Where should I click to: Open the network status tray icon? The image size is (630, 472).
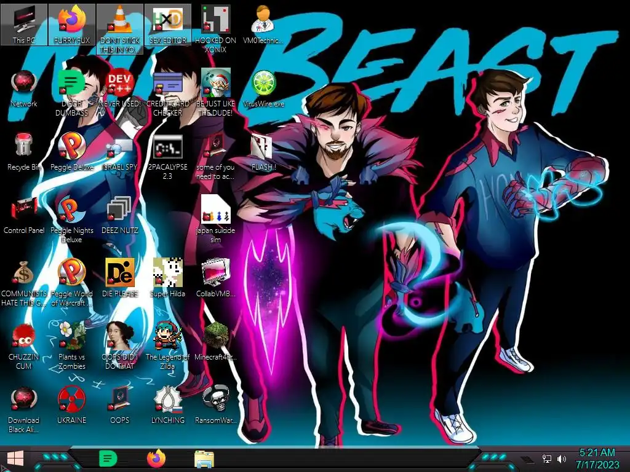point(546,458)
